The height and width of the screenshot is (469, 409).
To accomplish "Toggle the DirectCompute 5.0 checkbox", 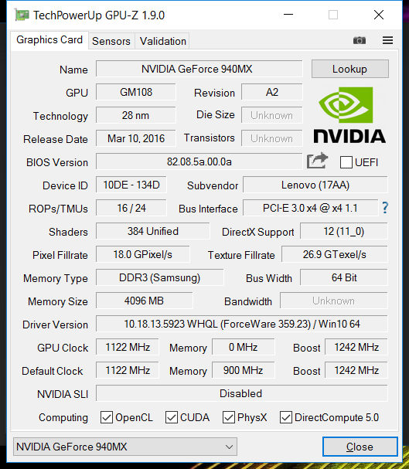I will tap(286, 417).
